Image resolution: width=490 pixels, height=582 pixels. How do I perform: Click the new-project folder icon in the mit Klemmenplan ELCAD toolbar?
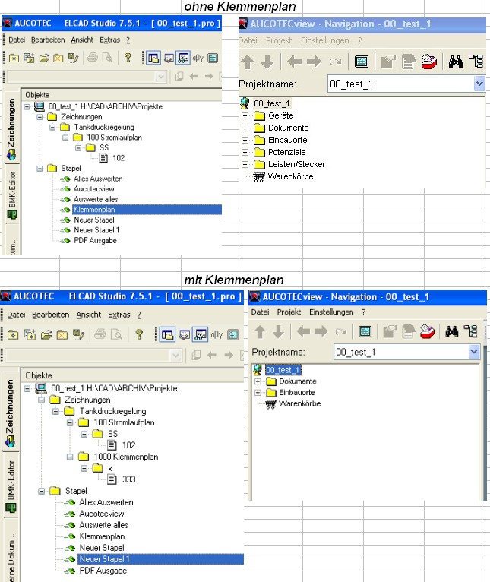click(x=13, y=335)
